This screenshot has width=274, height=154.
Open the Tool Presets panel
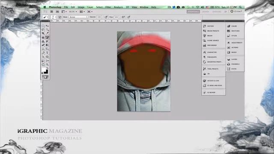tap(211, 69)
